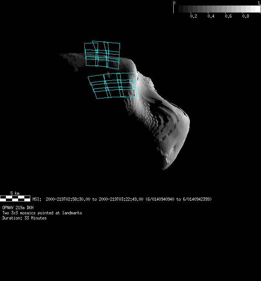This screenshot has height=281, width=261.
Task: Select the lower 3x3 mosaic footprint grid
Action: click(112, 86)
